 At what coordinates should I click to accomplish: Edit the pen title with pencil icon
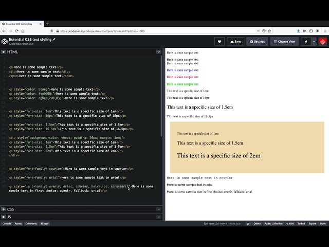click(54, 39)
